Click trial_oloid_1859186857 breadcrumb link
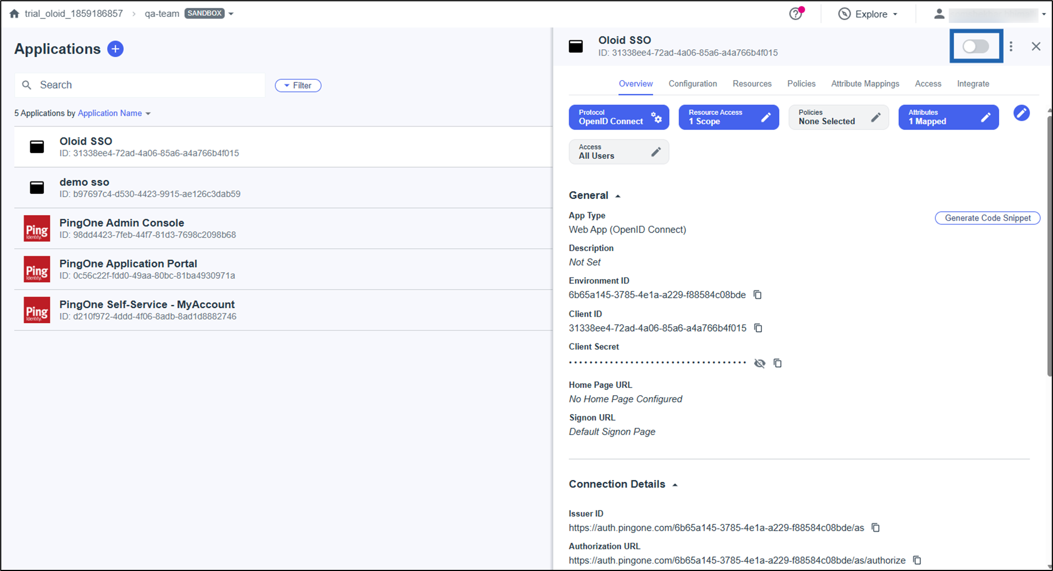Viewport: 1053px width, 571px height. (x=73, y=13)
